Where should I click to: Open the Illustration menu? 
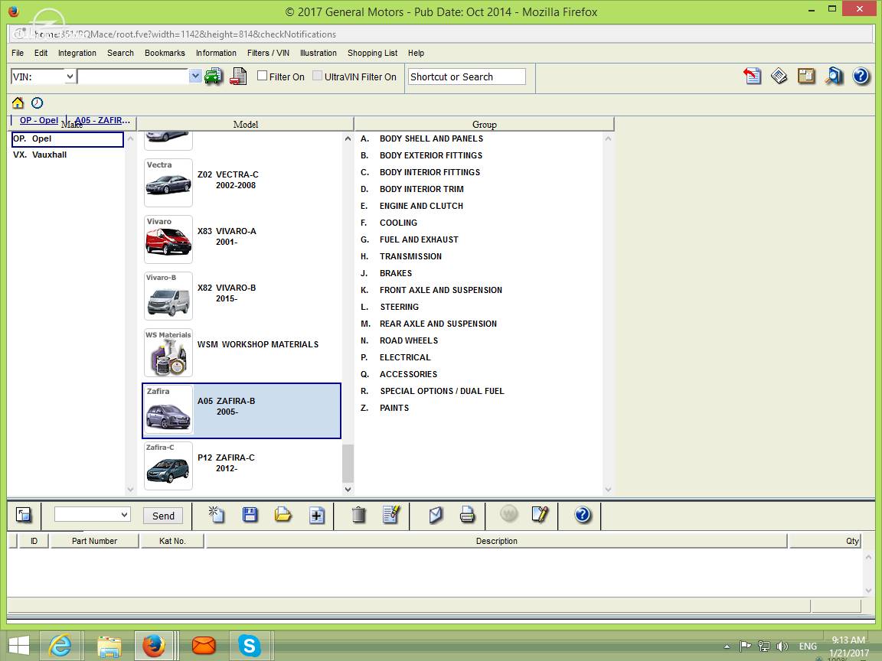(318, 53)
